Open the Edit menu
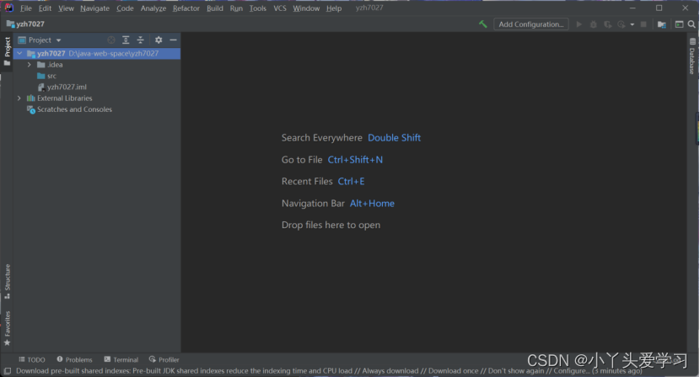This screenshot has height=377, width=700. [45, 8]
